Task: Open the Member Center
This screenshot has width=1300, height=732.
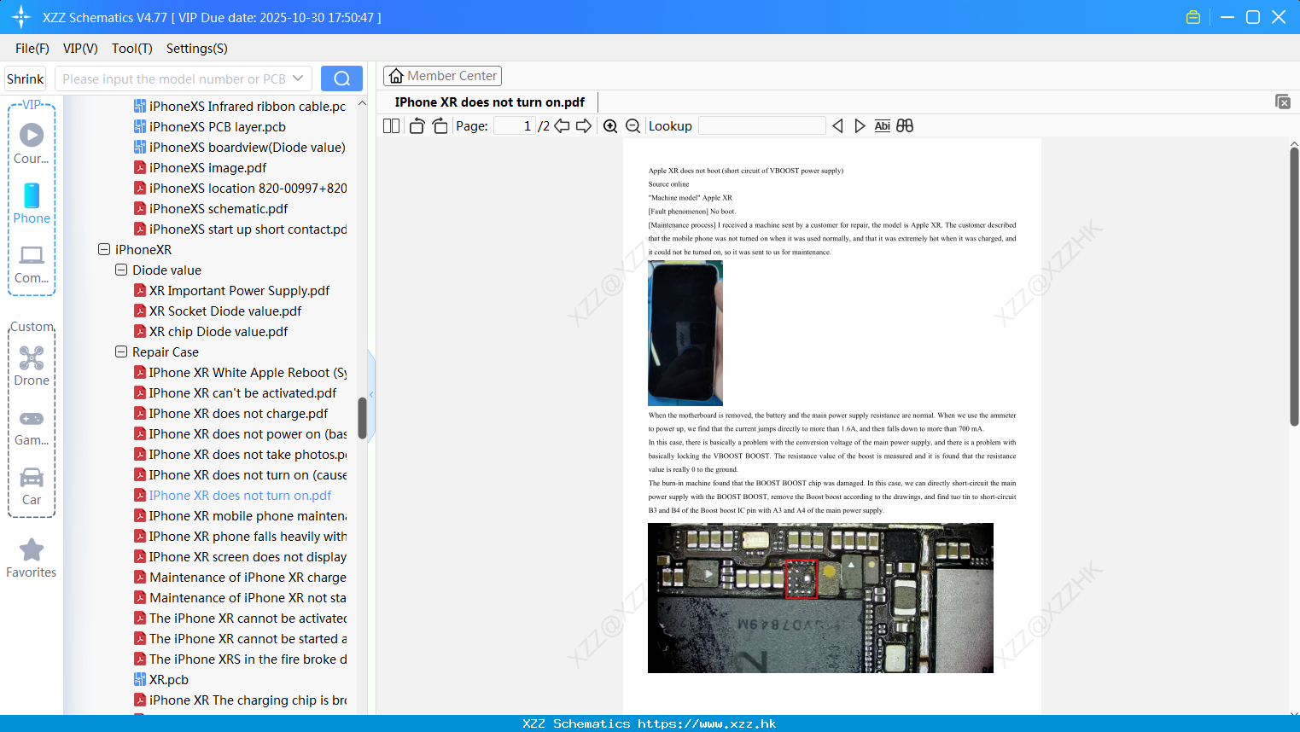Action: pos(442,76)
